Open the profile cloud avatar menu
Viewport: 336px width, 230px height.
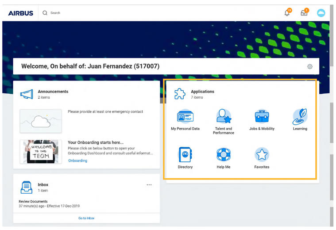(321, 13)
